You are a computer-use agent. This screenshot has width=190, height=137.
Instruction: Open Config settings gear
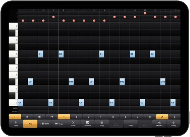(174, 124)
